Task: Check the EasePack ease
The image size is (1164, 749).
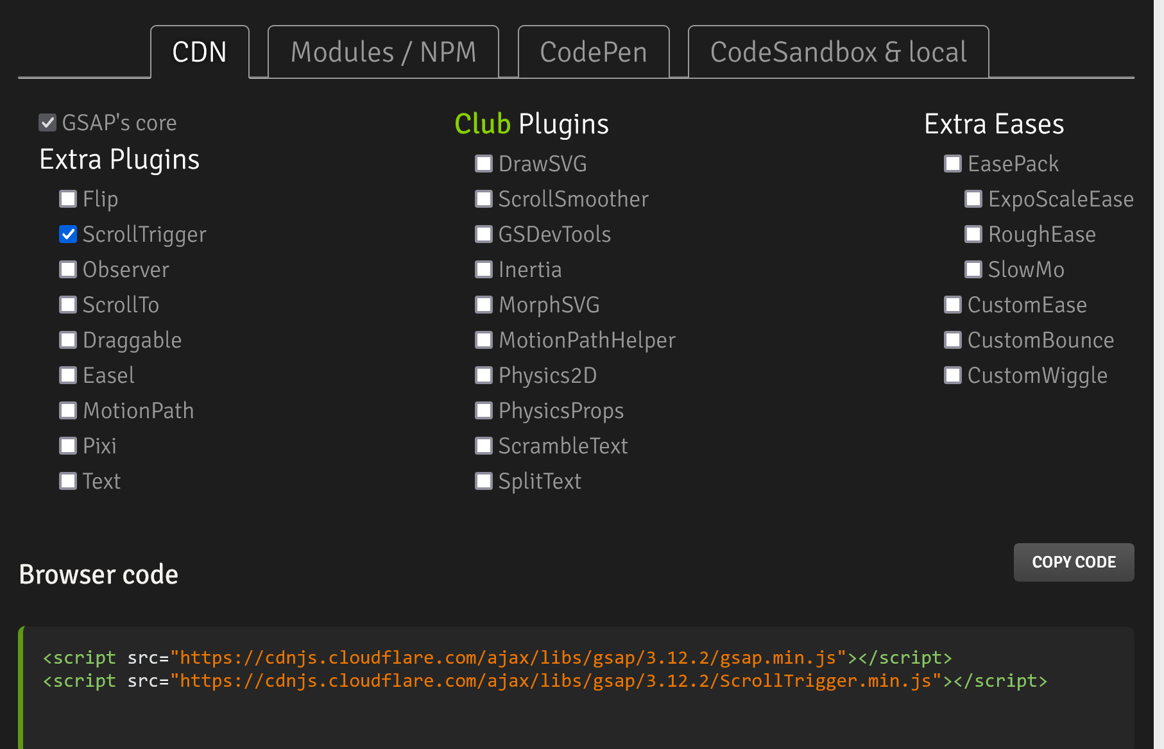Action: 952,164
